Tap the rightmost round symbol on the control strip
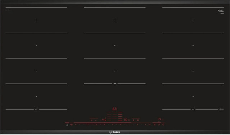Image resolution: width=230 pixels, height=135 pixels. pyautogui.click(x=163, y=125)
